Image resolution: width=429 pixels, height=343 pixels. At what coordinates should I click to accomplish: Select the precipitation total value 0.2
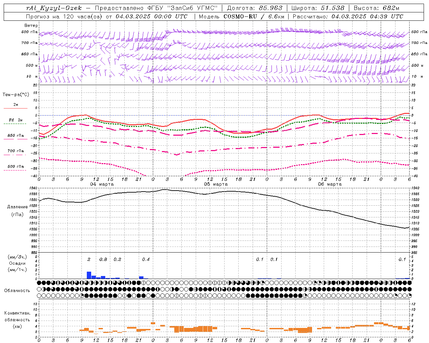click(117, 260)
